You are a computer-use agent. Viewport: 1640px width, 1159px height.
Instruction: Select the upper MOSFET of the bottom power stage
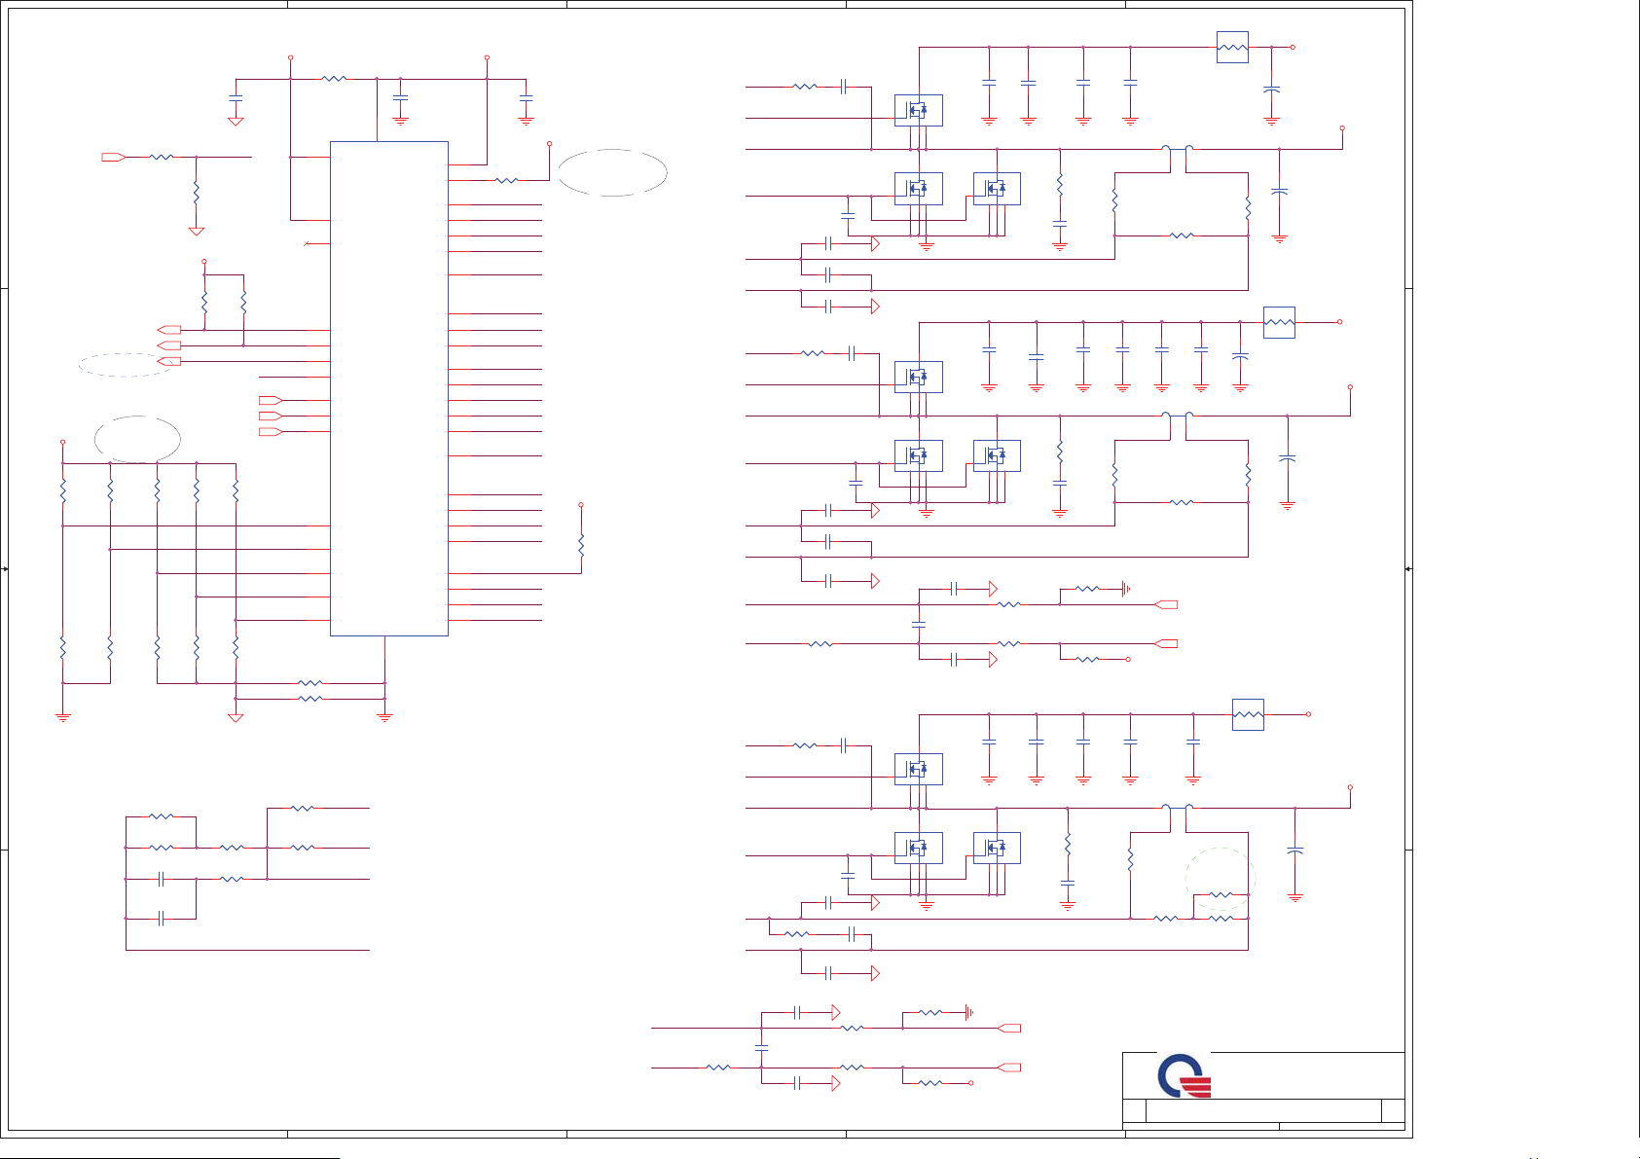(919, 769)
